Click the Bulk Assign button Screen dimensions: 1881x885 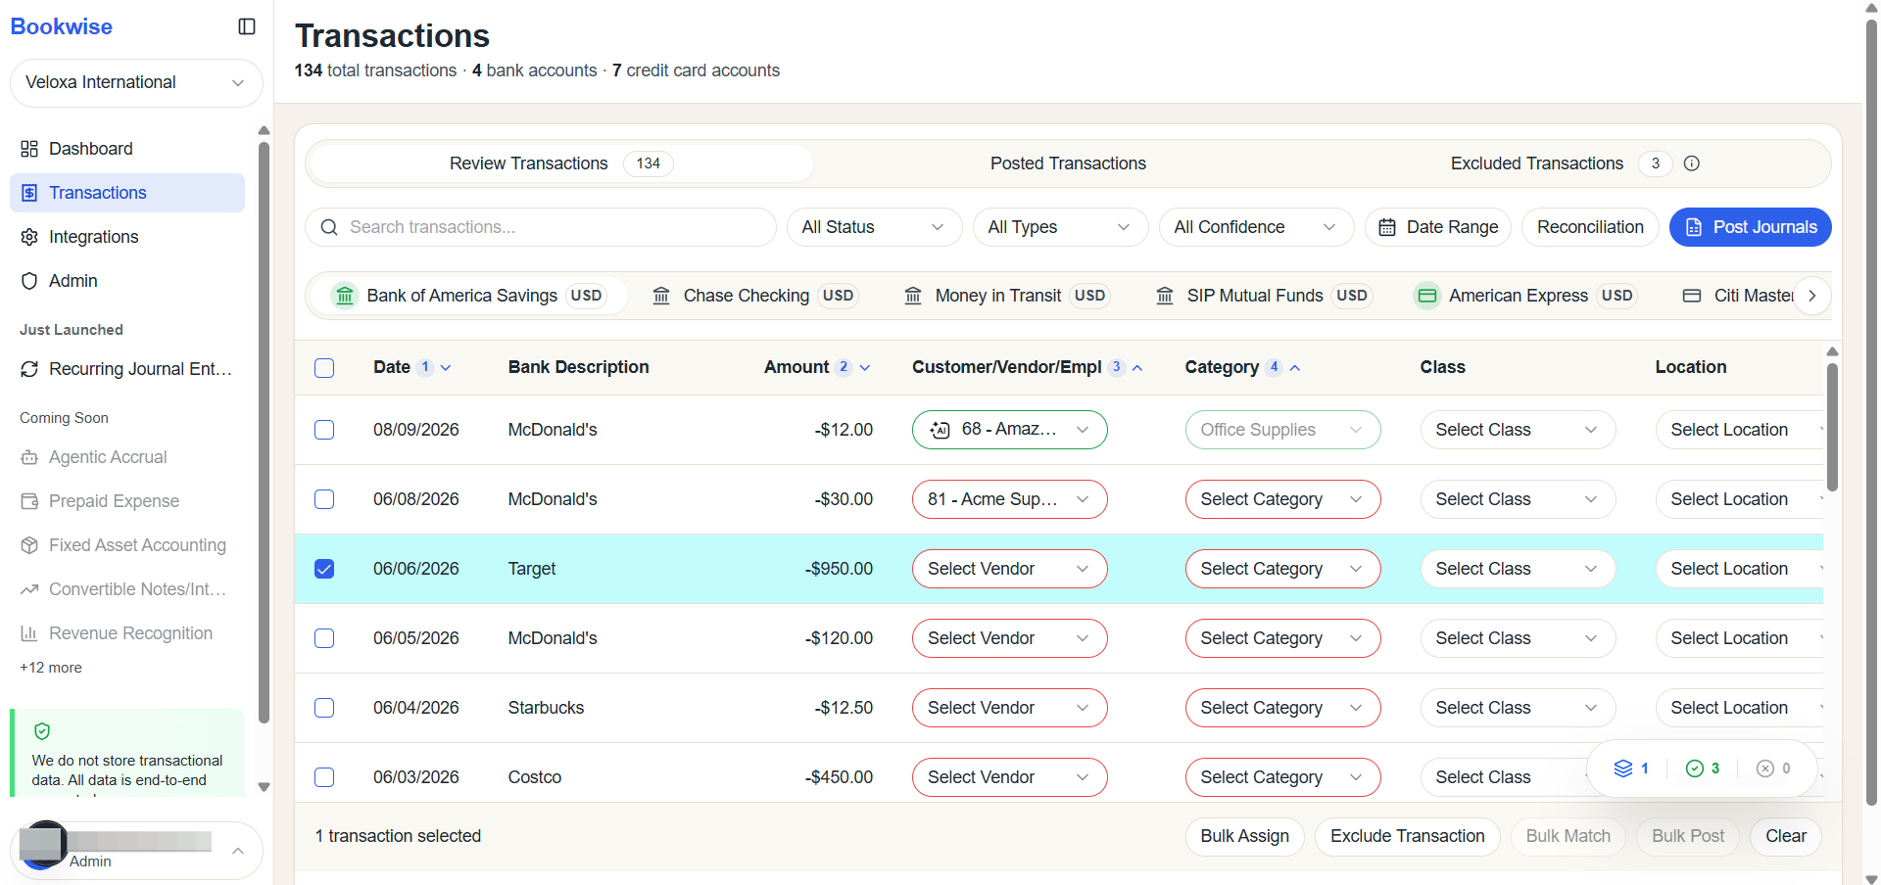pyautogui.click(x=1244, y=836)
